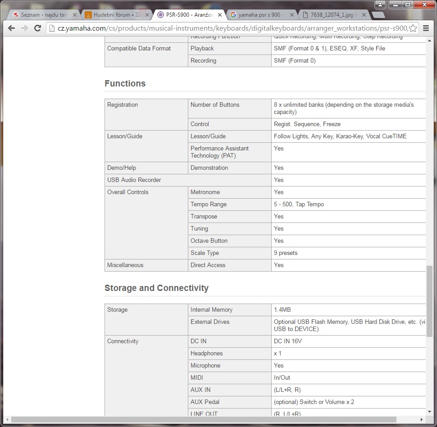The width and height of the screenshot is (437, 427).
Task: Close the PSR-S900 tab
Action: pyautogui.click(x=220, y=15)
